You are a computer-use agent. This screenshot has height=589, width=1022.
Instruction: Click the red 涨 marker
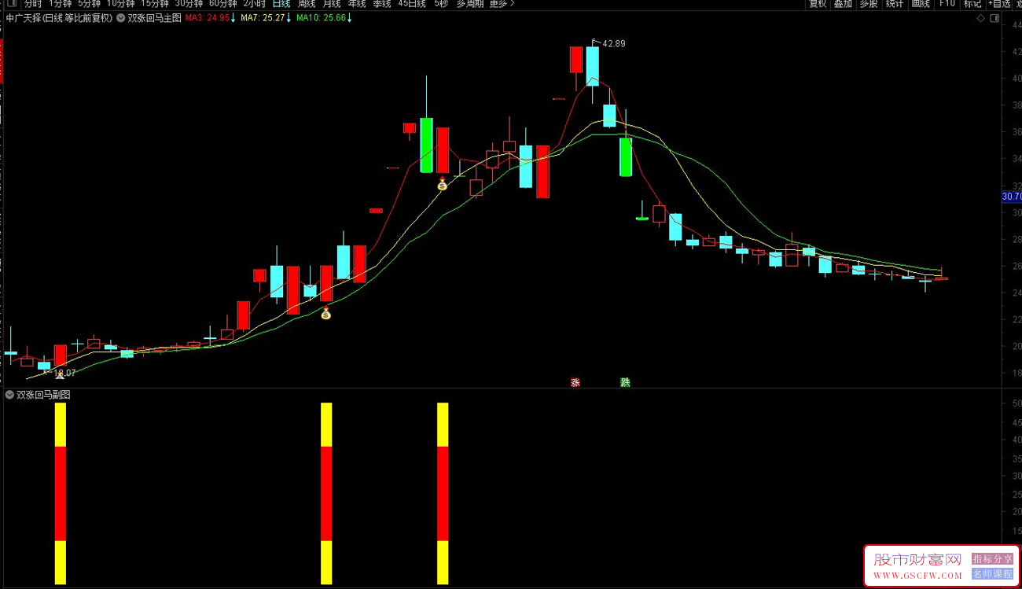tap(575, 382)
